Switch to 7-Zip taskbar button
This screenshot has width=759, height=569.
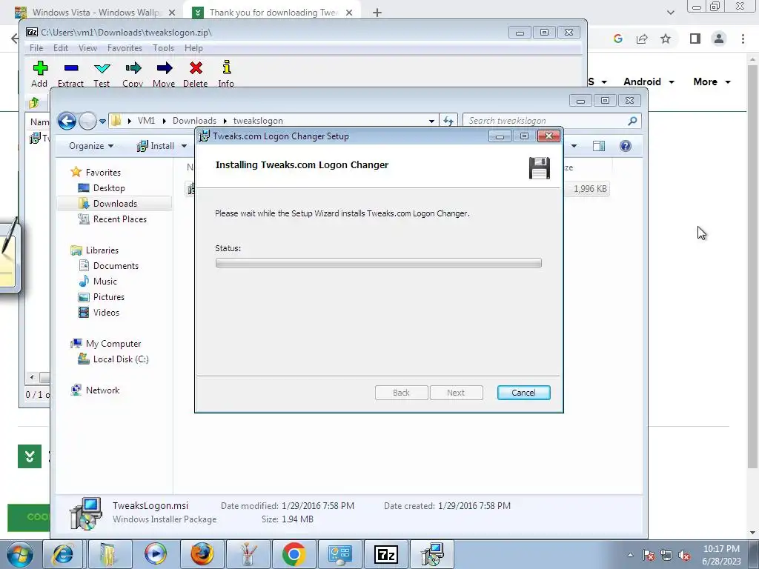[385, 554]
